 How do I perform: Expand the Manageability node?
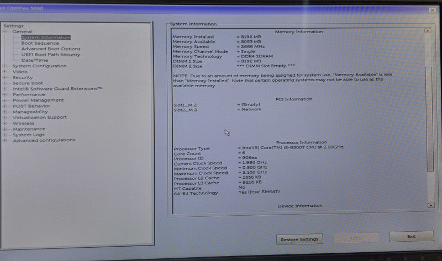4,112
